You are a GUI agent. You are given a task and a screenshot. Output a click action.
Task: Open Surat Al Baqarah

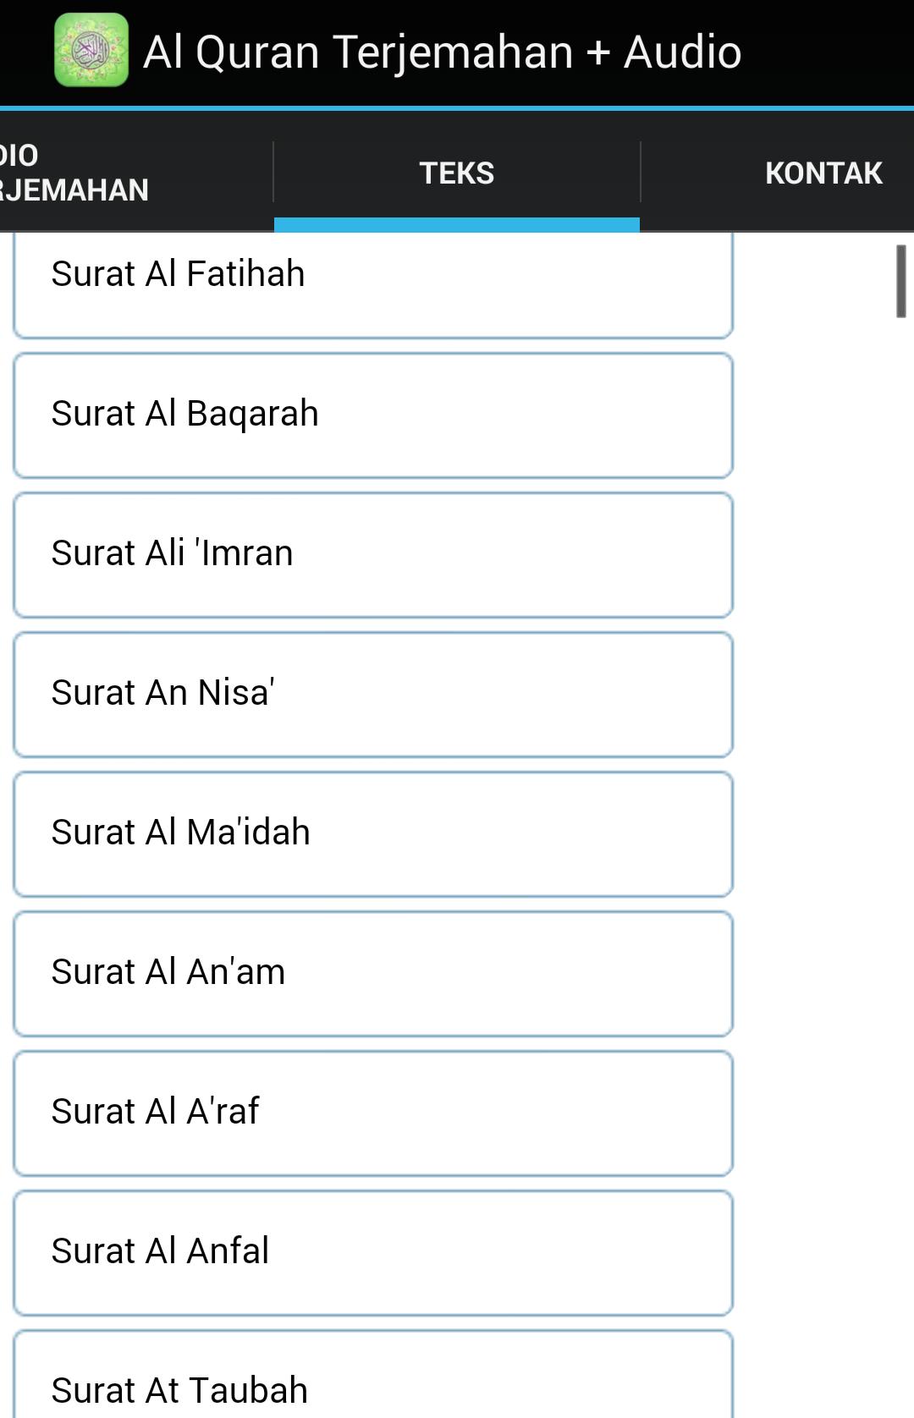(x=373, y=415)
